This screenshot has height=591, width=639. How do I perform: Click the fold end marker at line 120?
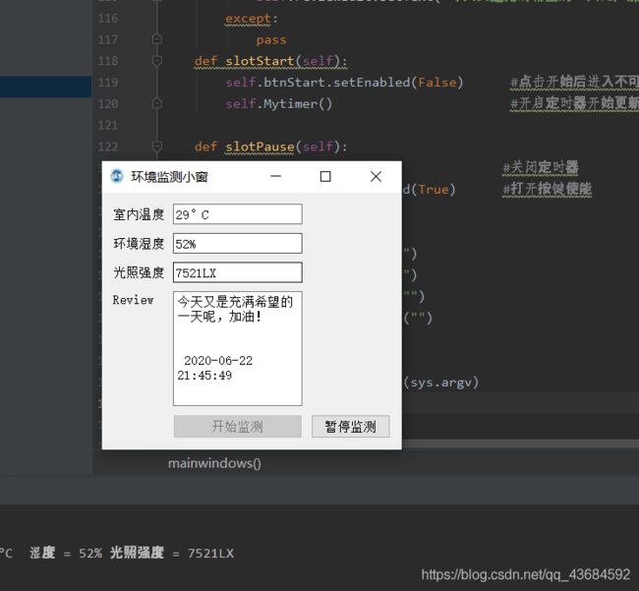coord(157,103)
